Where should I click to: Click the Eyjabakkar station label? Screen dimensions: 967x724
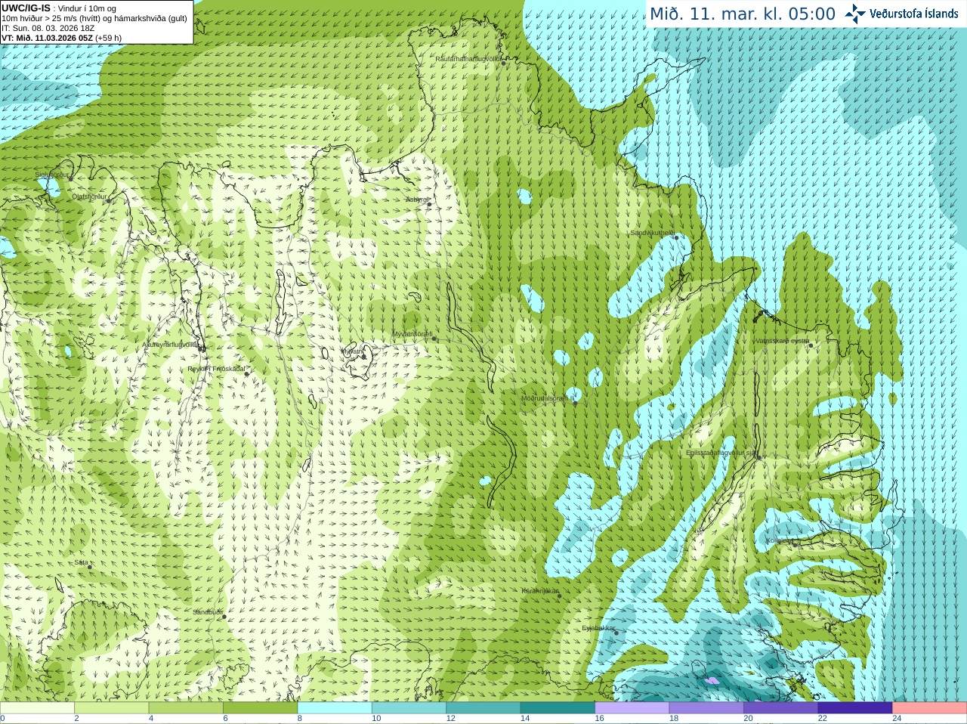click(598, 628)
